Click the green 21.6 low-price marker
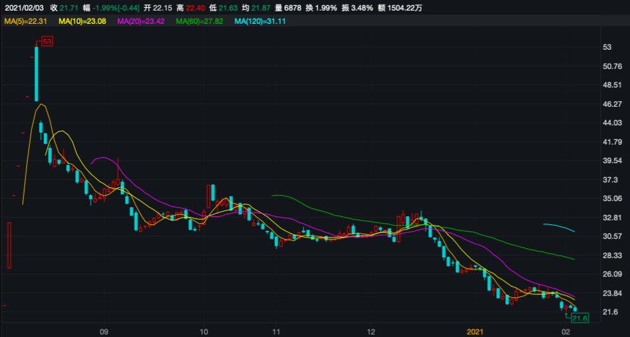This screenshot has height=337, width=630. pos(580,319)
